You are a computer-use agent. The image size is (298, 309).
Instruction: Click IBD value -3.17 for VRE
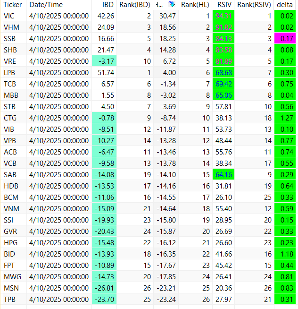point(104,61)
